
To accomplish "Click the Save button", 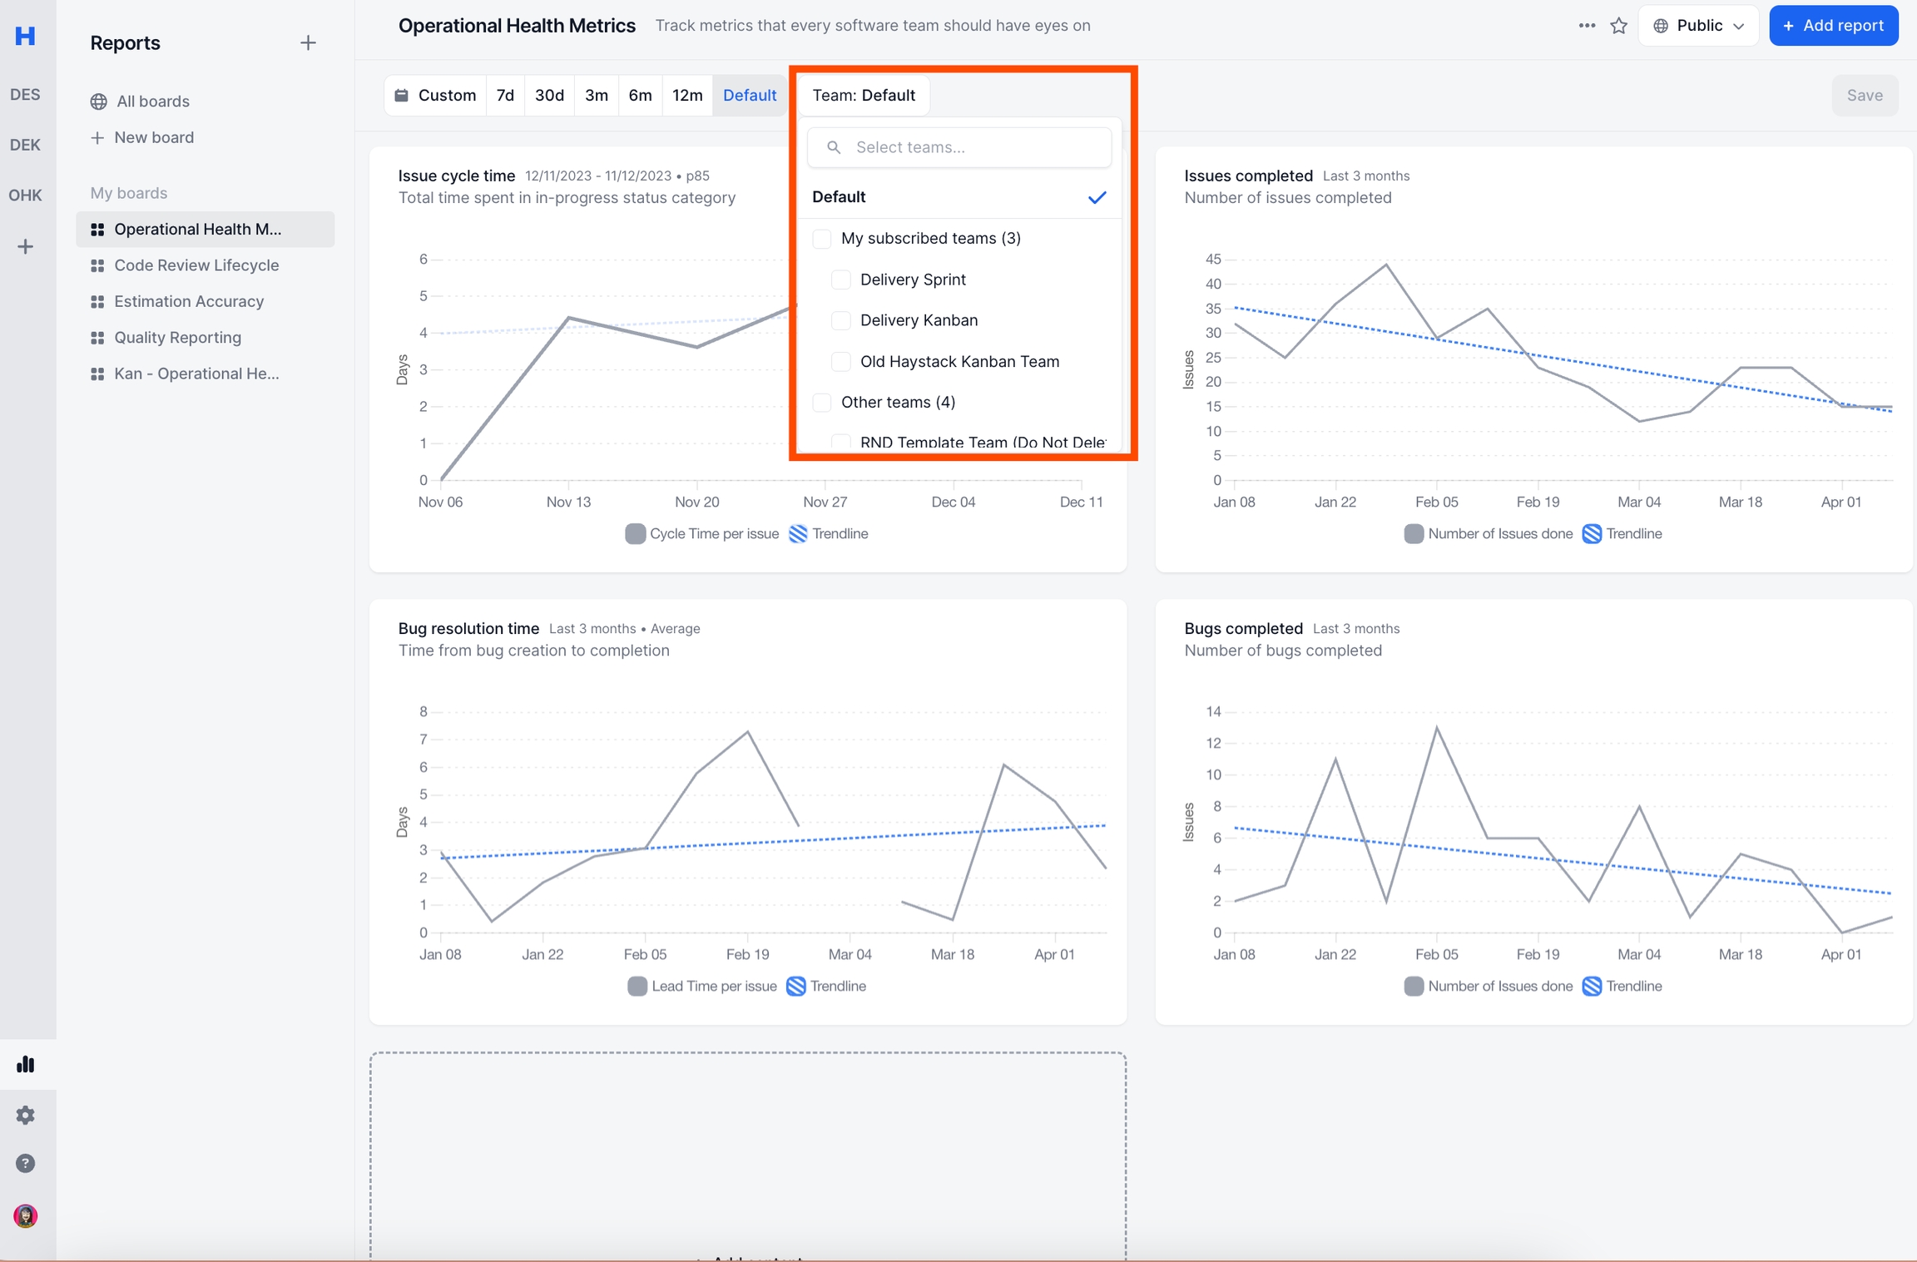I will point(1865,95).
